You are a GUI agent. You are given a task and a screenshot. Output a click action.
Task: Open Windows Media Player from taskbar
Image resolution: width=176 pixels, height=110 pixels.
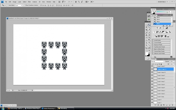(x=32, y=109)
